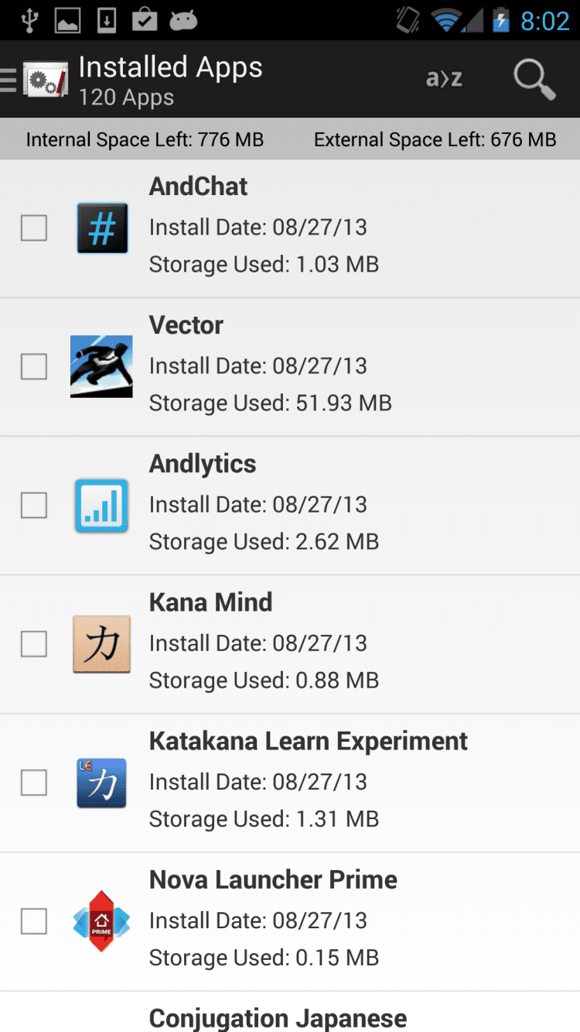Tap the Andlytics bar chart icon
Image resolution: width=580 pixels, height=1032 pixels.
click(x=101, y=506)
